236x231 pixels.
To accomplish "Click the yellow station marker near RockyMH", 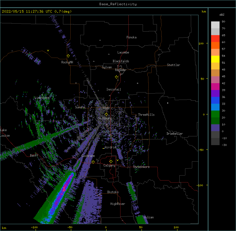I will pos(68,56).
